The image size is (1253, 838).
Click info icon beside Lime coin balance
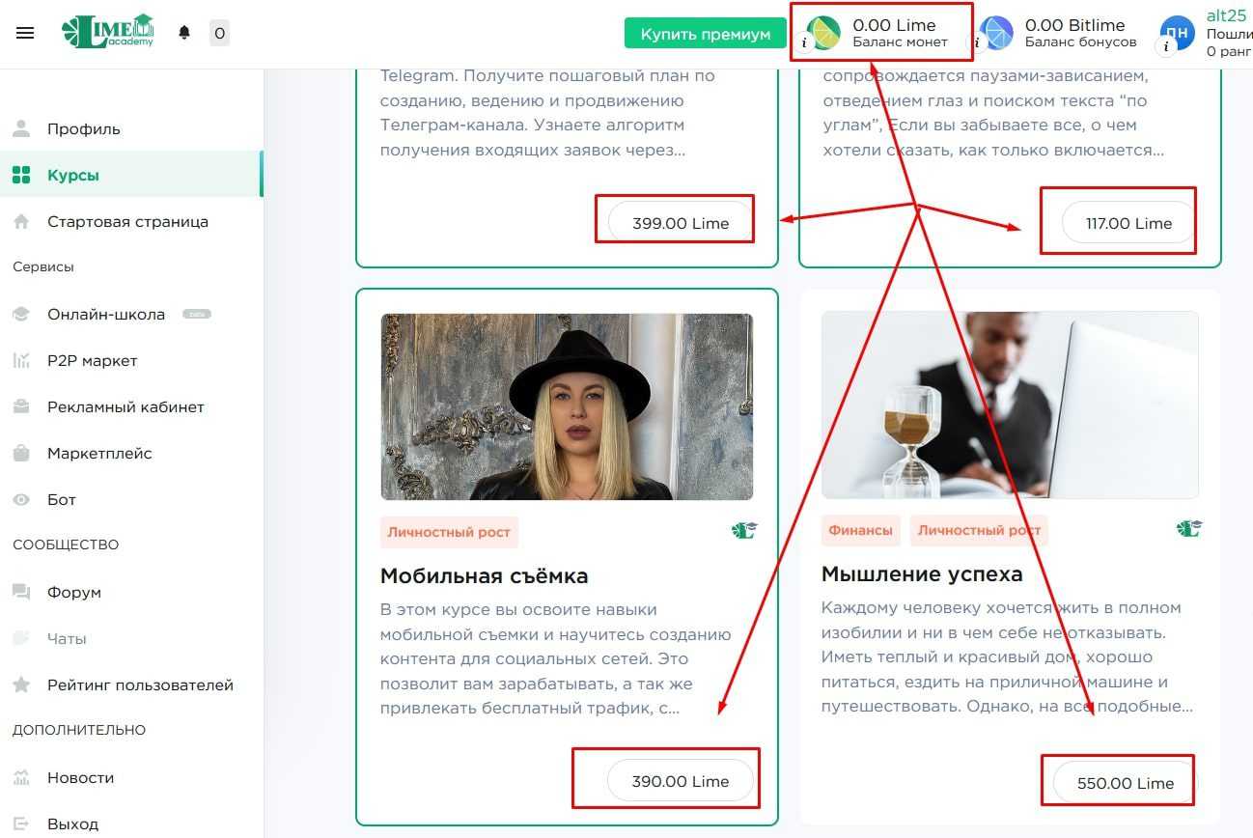(804, 43)
